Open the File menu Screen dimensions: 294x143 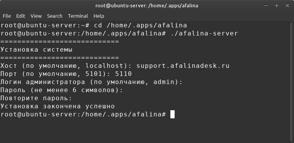tap(7, 16)
